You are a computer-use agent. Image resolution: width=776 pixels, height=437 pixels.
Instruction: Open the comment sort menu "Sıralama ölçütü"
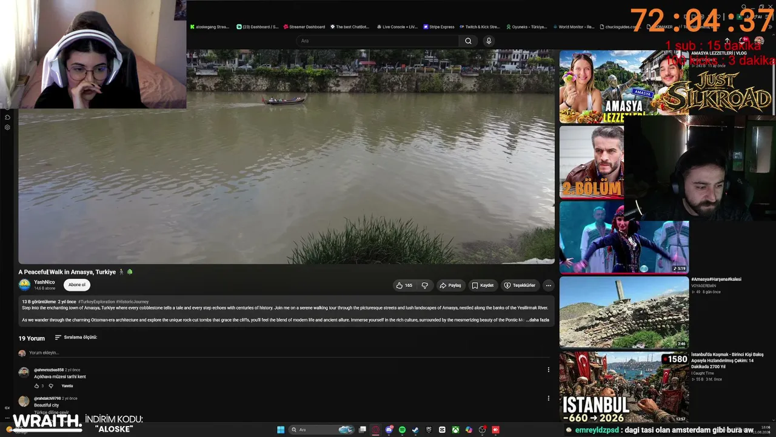coord(76,337)
